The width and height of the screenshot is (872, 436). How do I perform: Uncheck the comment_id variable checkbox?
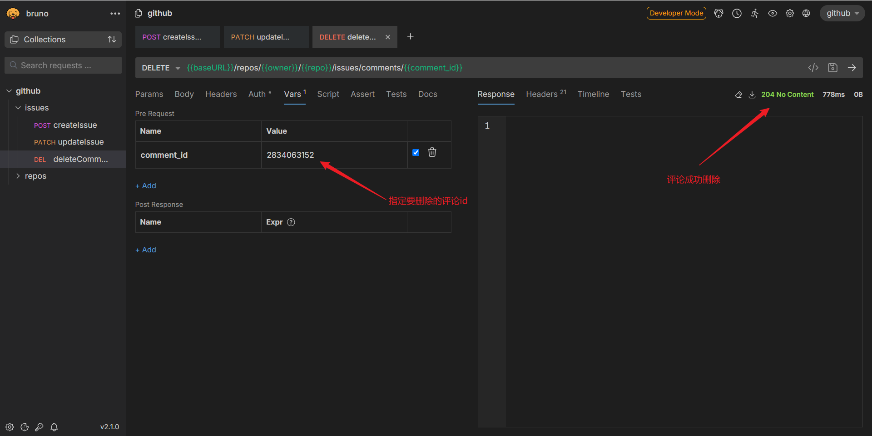pos(416,152)
